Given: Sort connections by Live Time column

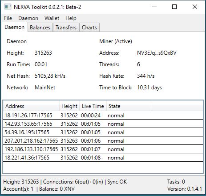Looking at the screenshot, I should click(93, 106).
